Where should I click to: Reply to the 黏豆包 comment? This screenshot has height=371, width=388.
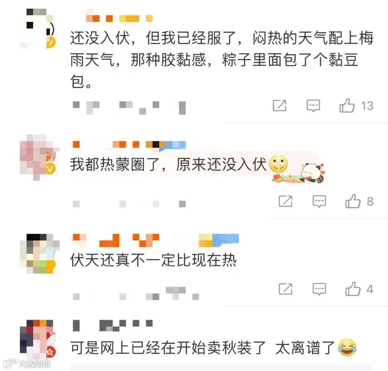[313, 106]
